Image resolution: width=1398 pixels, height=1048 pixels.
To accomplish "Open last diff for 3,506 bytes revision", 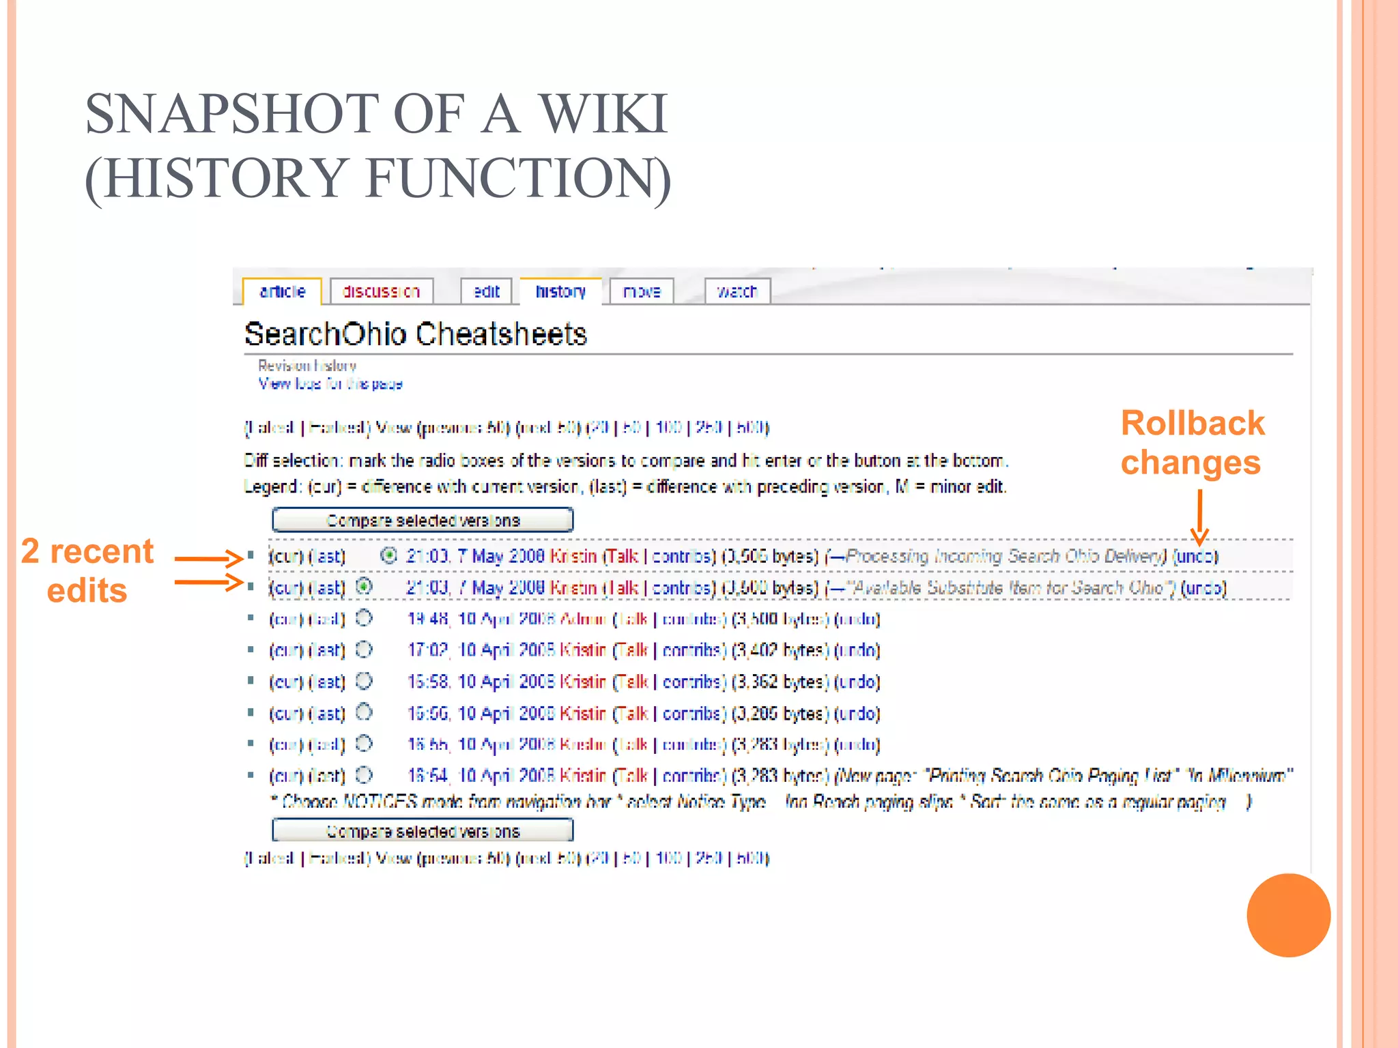I will [327, 556].
